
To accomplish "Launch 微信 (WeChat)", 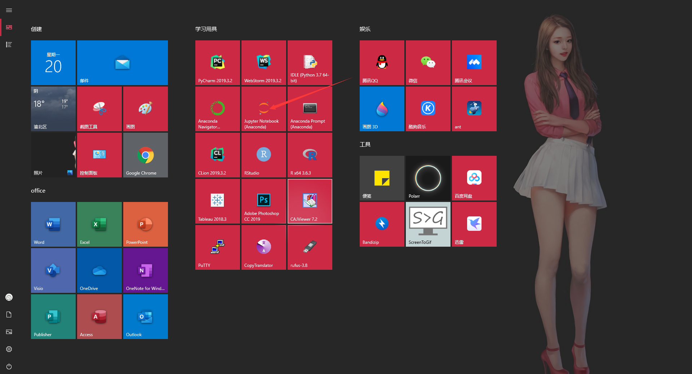I will [428, 63].
